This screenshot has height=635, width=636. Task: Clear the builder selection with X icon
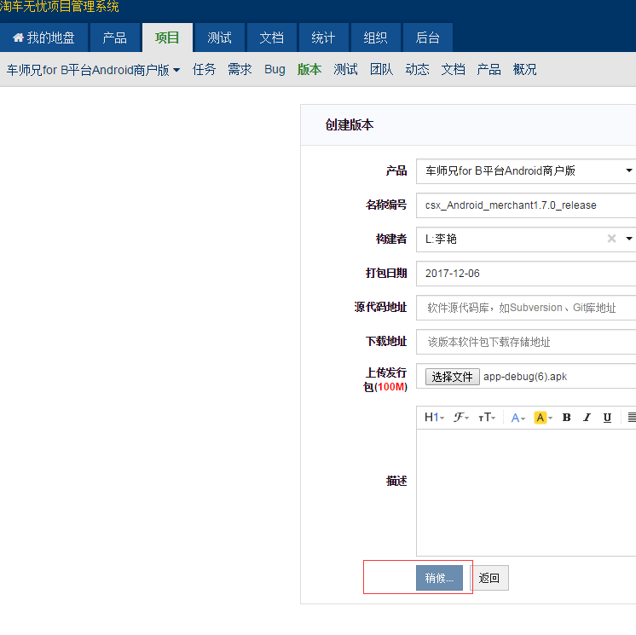coord(611,239)
